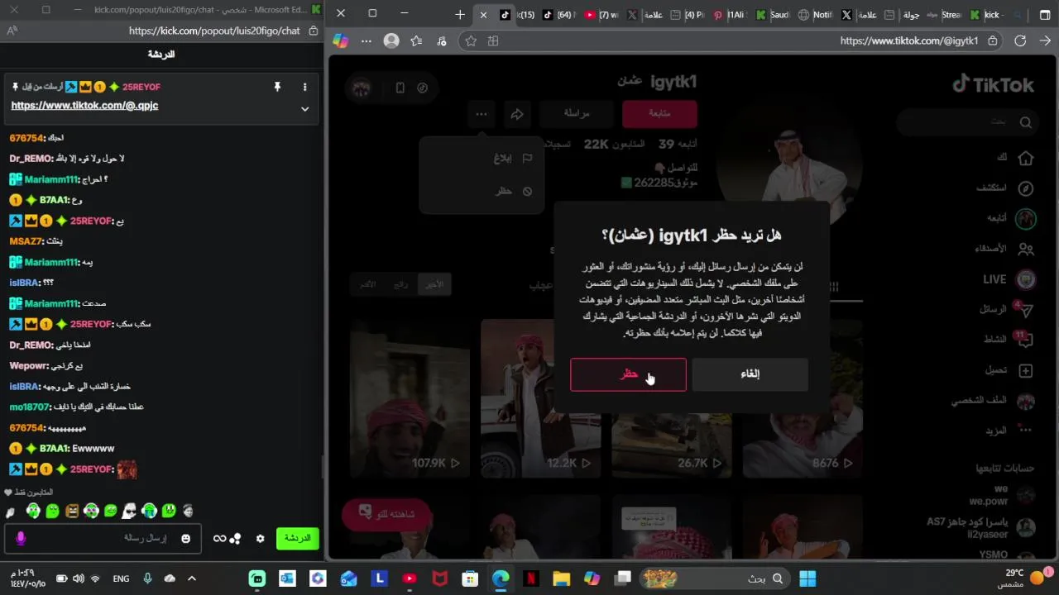Open the Upload (تحميل) plus icon
Screen dimensions: 1059x595
[x=1025, y=370]
